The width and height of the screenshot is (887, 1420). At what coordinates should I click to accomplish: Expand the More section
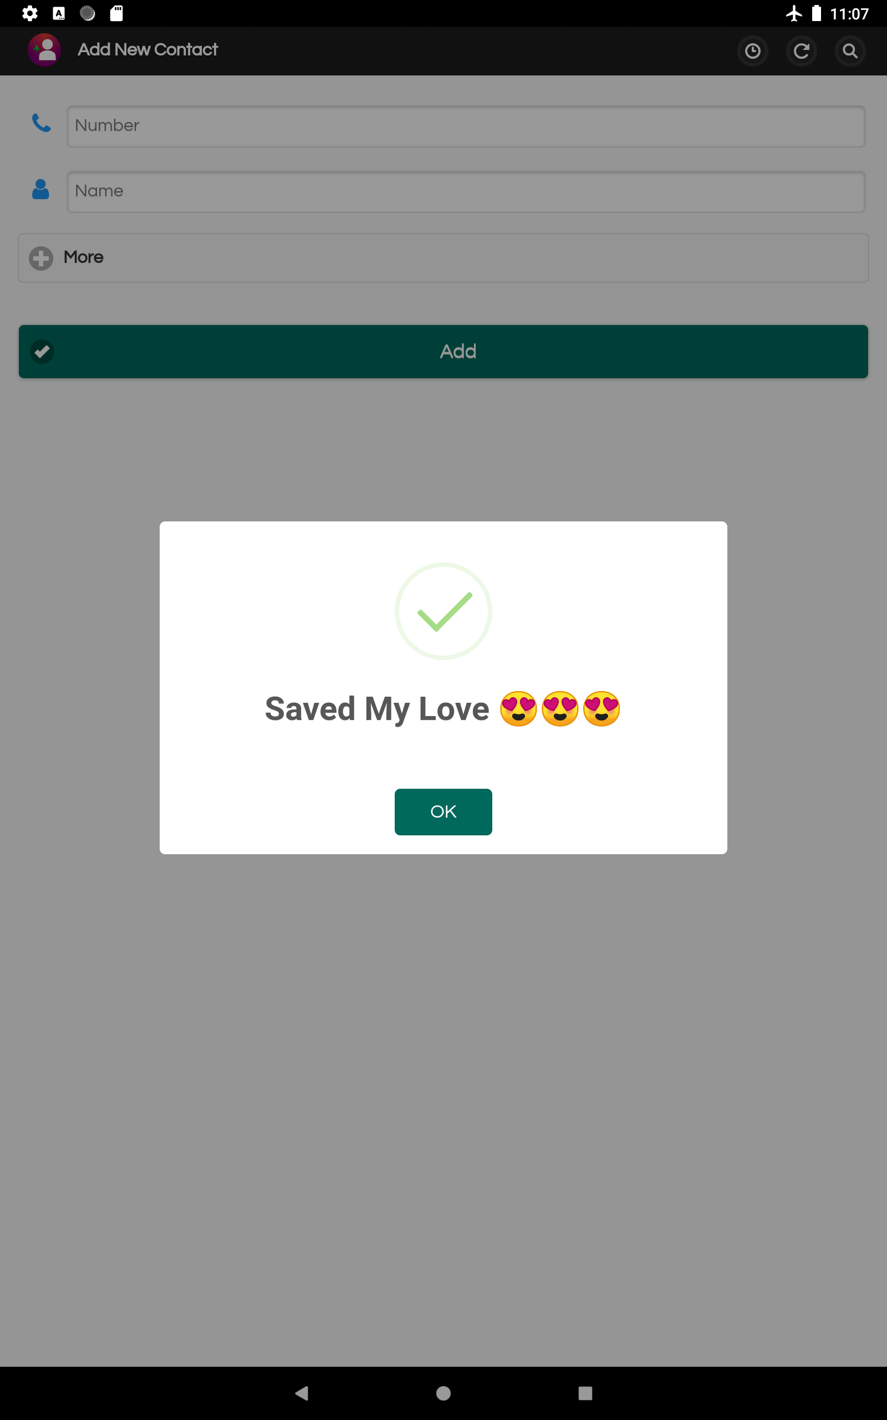[443, 257]
